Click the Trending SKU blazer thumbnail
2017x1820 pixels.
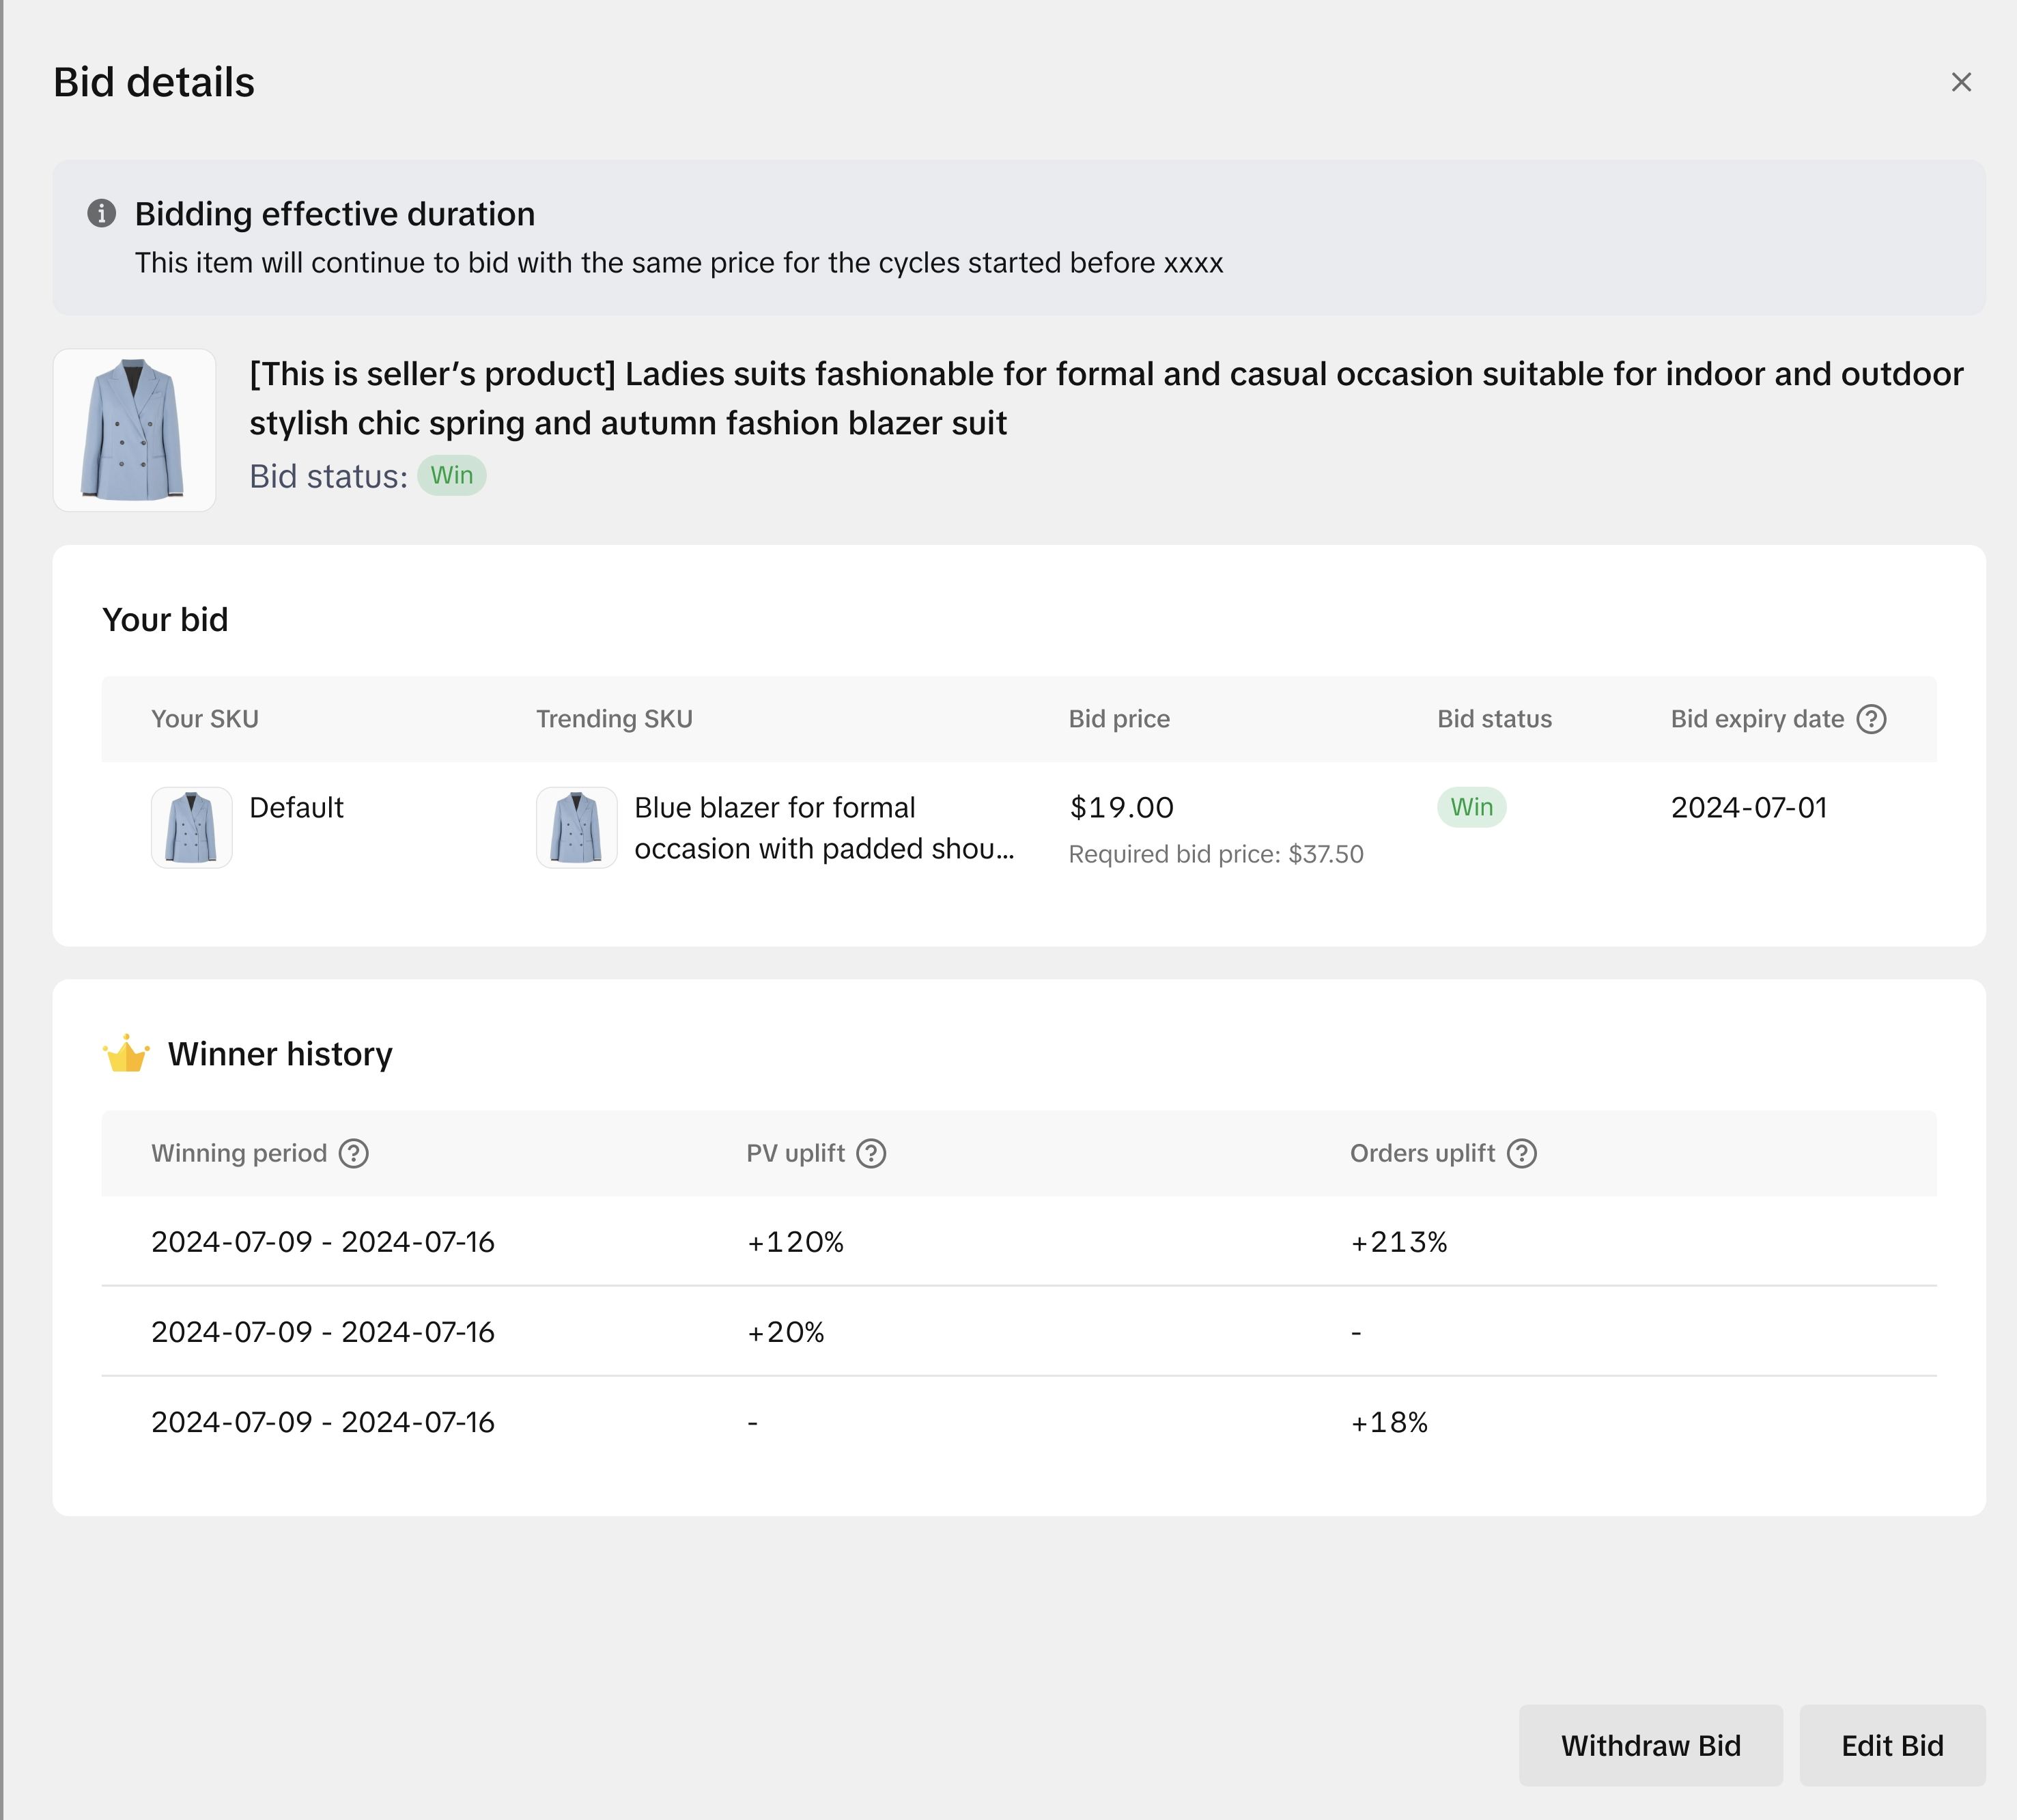[x=576, y=827]
